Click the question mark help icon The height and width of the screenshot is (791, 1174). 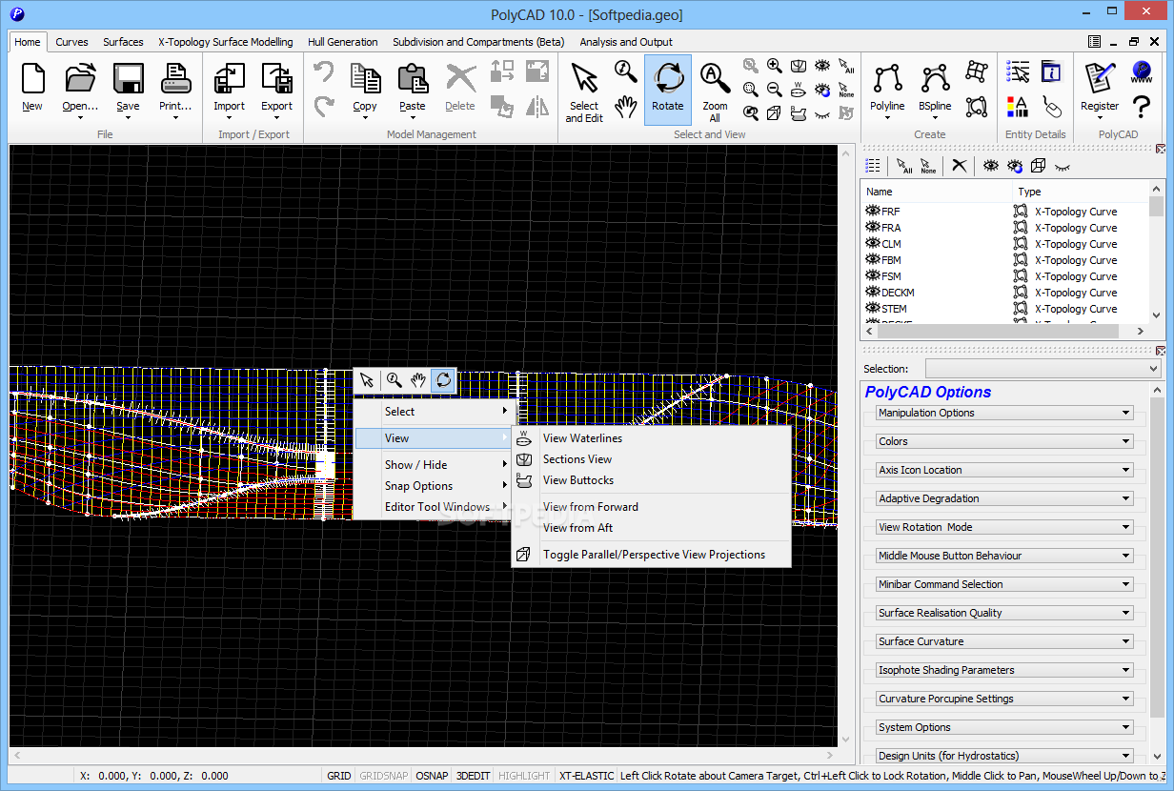pos(1142,106)
